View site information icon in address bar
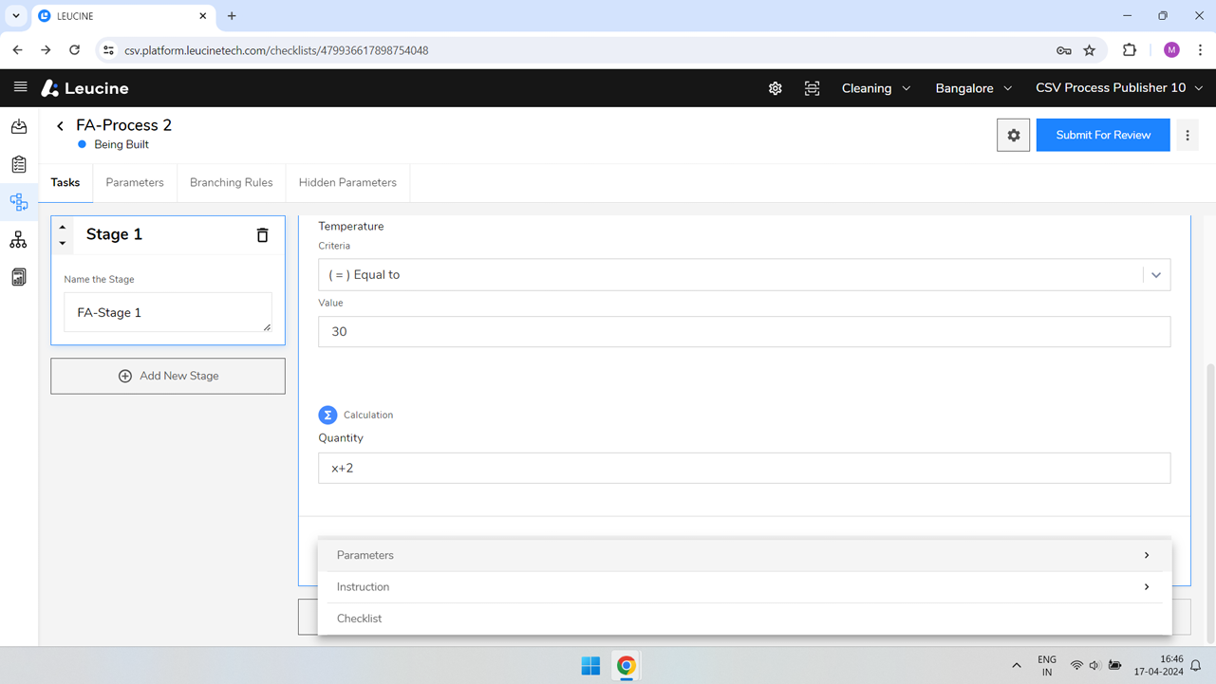Screen dimensions: 1216x684 pyautogui.click(x=108, y=50)
